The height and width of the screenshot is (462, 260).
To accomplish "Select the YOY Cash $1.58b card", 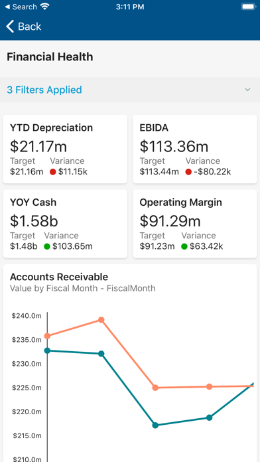I will (65, 224).
